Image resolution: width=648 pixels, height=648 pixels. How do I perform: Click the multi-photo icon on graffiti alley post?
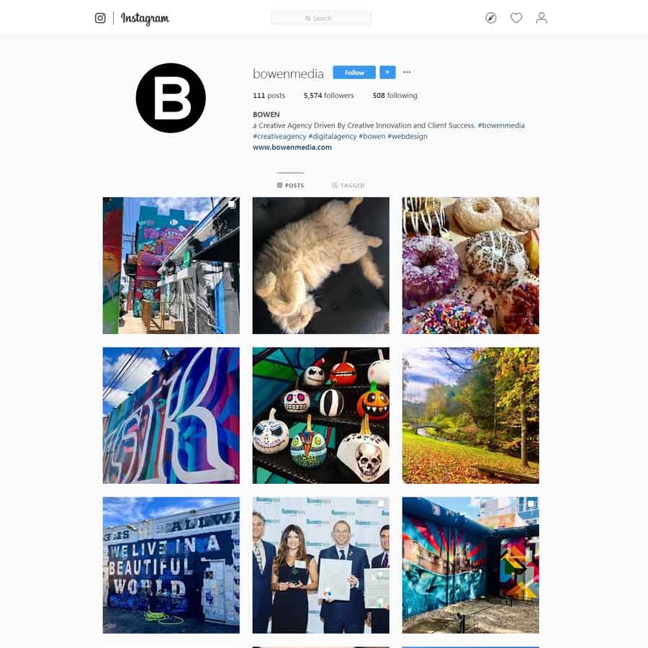(x=232, y=204)
